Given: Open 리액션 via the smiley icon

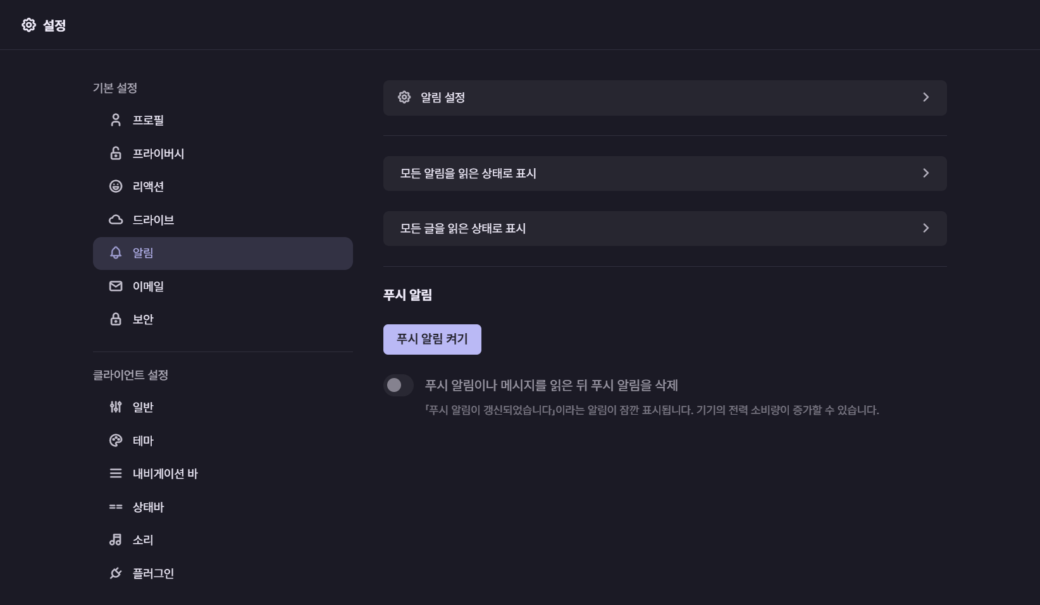Looking at the screenshot, I should click(115, 186).
